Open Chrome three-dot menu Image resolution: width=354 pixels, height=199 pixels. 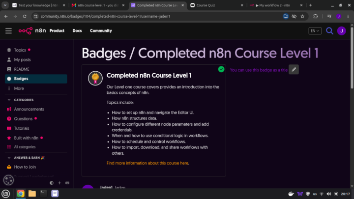click(348, 16)
